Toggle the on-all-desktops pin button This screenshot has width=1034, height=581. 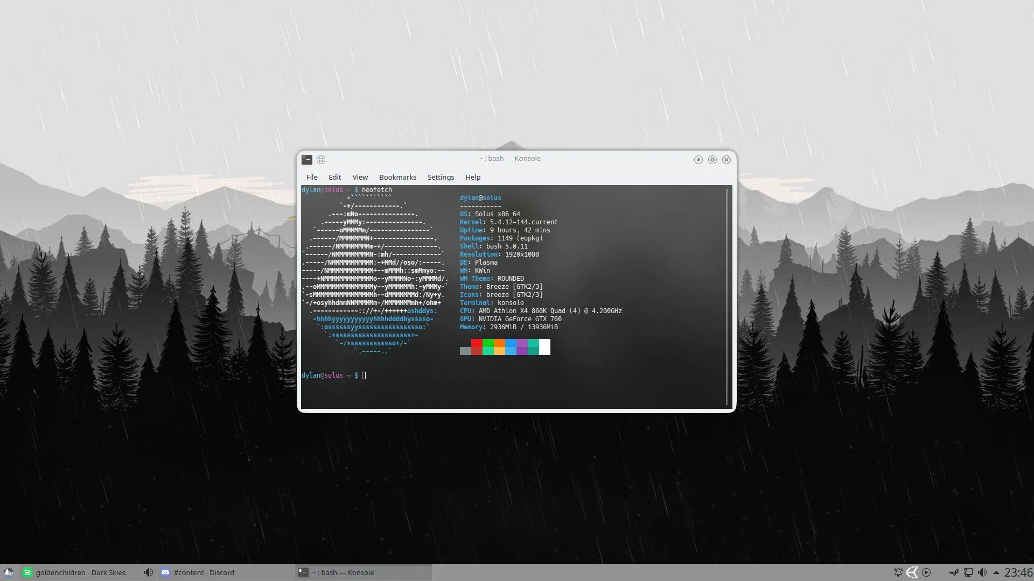321,159
